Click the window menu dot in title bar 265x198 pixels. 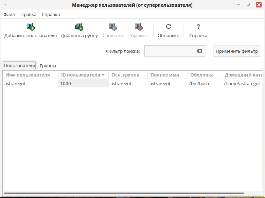click(6, 5)
